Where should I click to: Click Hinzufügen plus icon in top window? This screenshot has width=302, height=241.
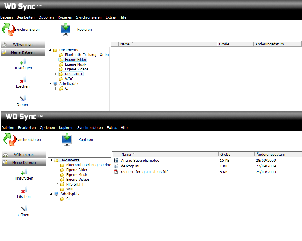click(23, 62)
